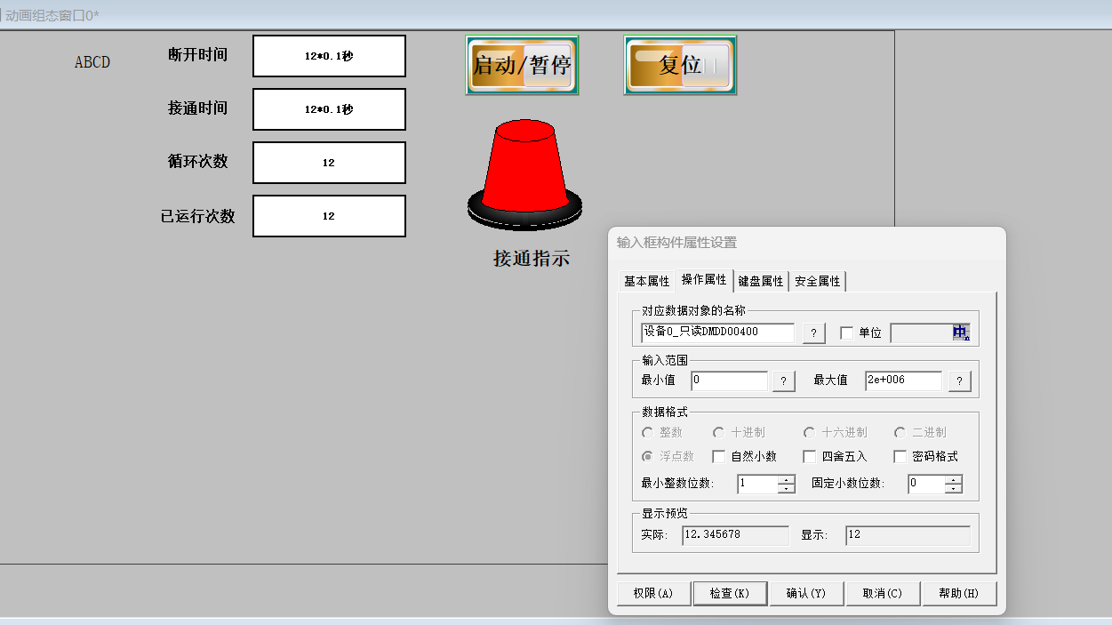
Task: Open the 权限(A) permissions button
Action: click(x=653, y=593)
